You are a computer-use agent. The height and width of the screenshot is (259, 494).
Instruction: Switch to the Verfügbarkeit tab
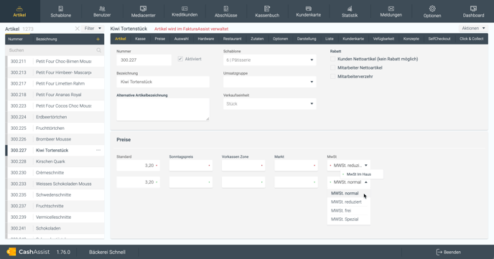click(383, 39)
